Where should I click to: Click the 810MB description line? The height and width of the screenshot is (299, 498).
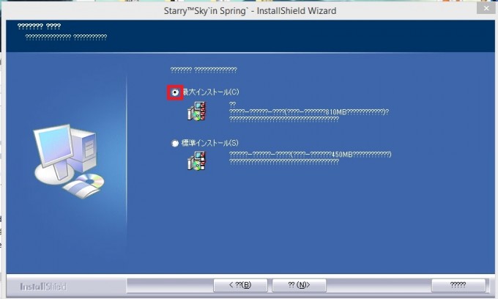pyautogui.click(x=309, y=112)
